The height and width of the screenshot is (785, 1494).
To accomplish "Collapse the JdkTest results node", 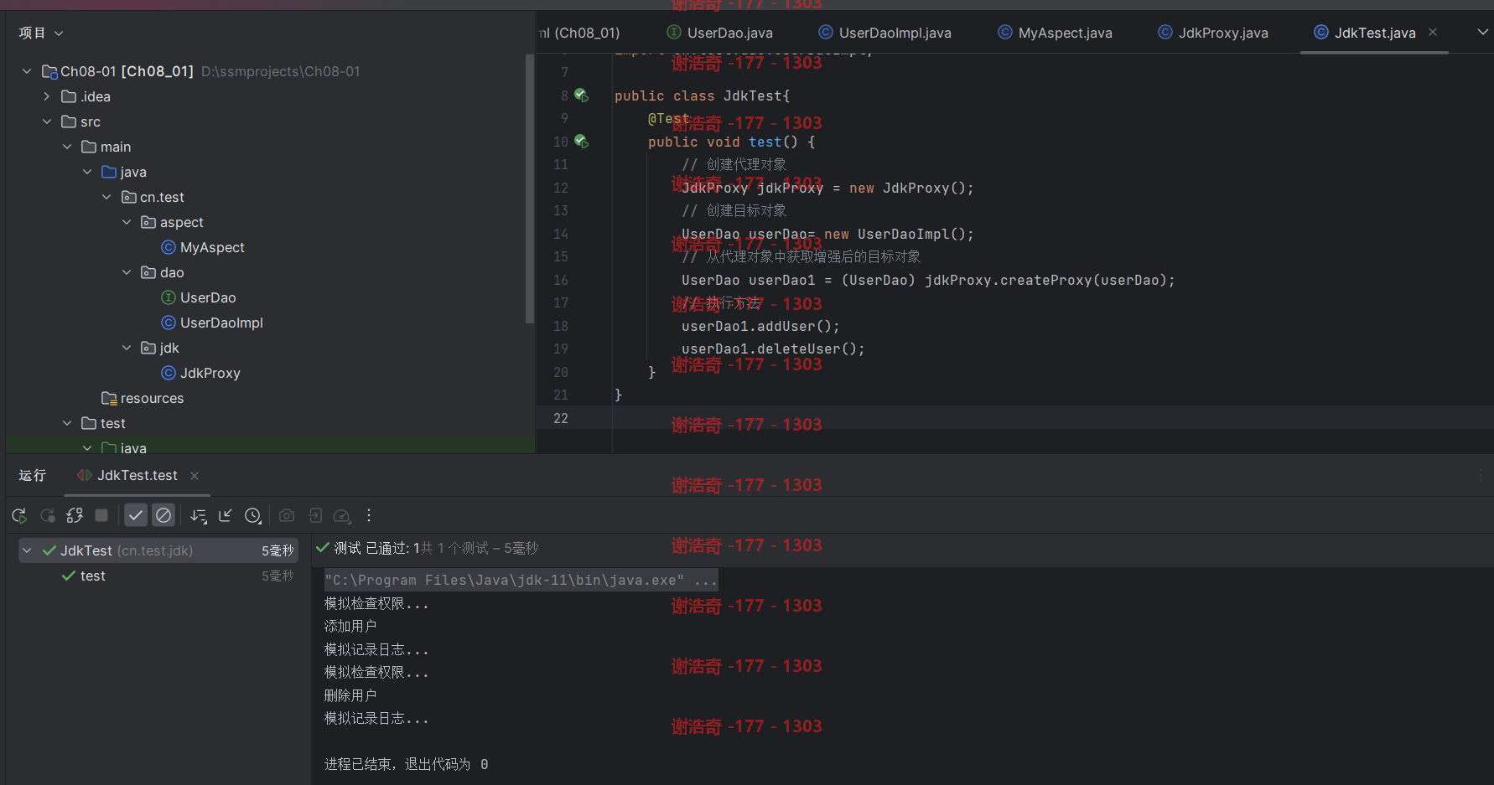I will (x=27, y=550).
